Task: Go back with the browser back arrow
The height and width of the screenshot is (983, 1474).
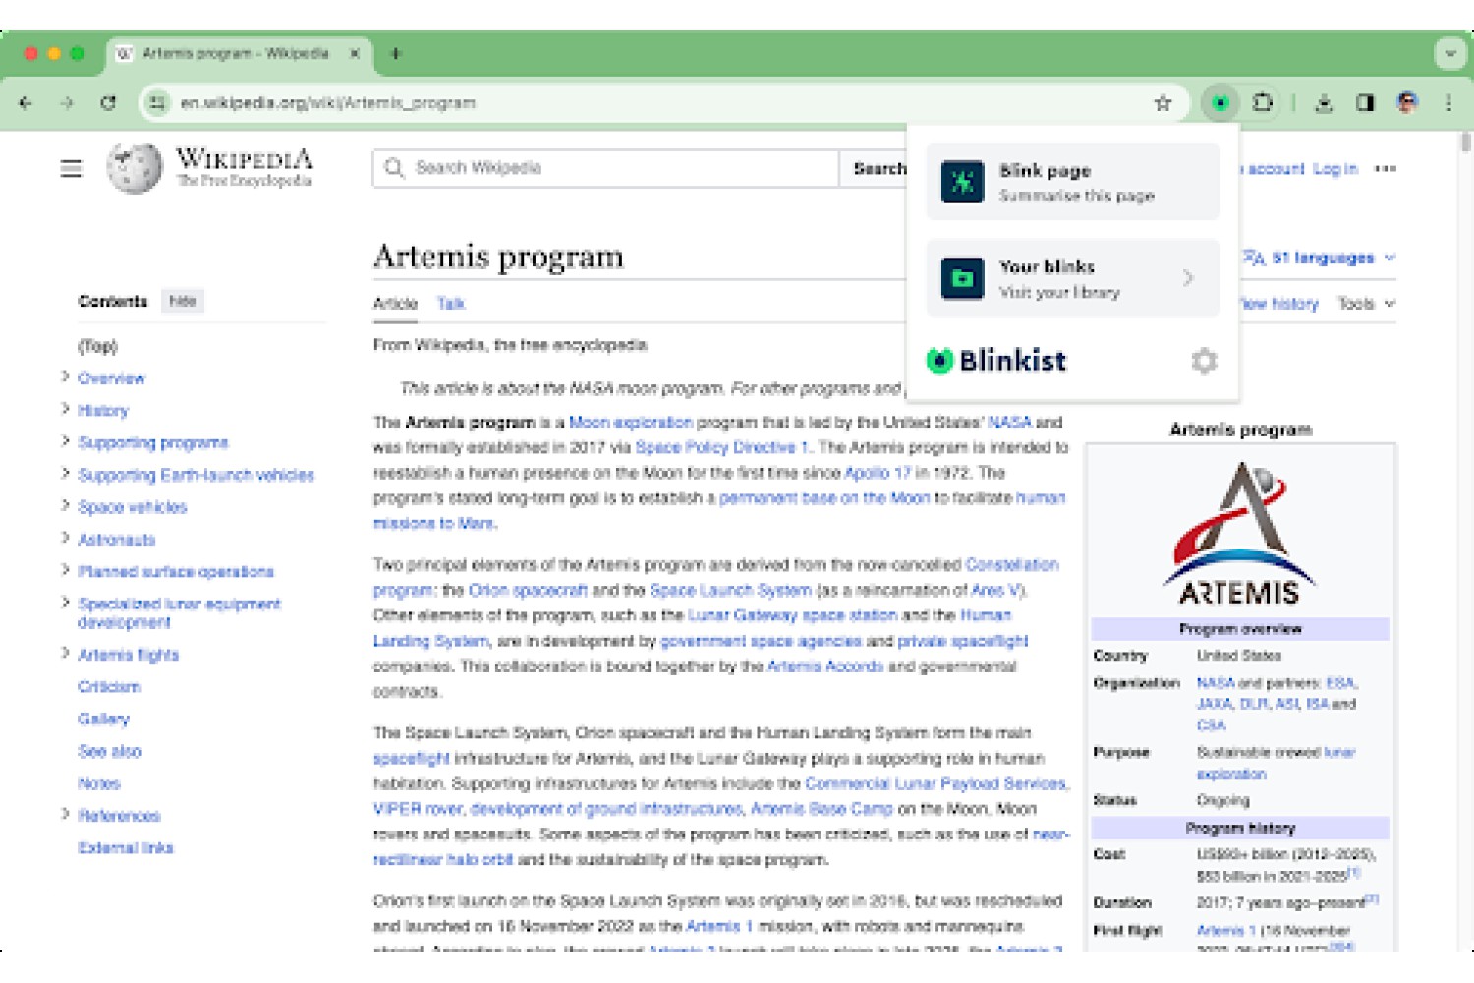Action: coord(26,102)
